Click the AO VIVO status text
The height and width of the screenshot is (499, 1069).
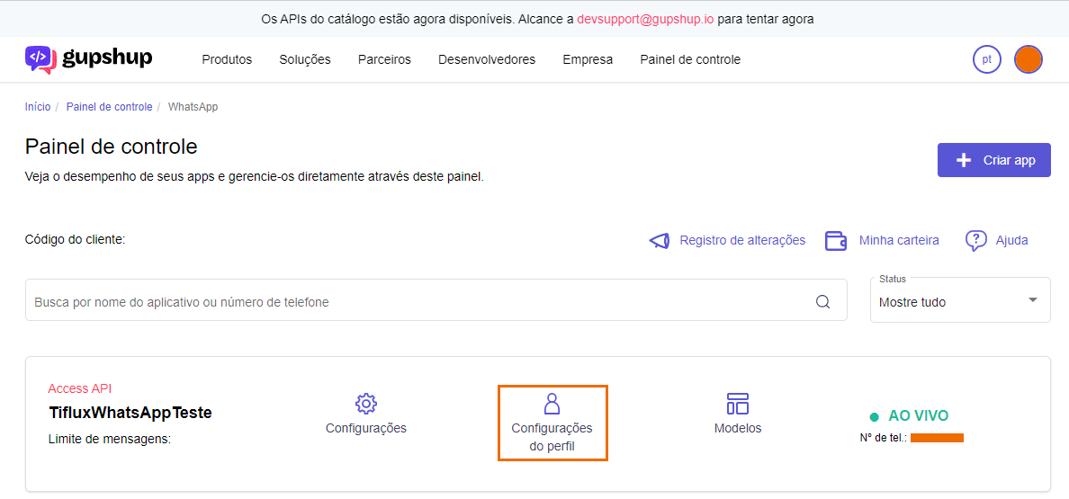tap(919, 416)
